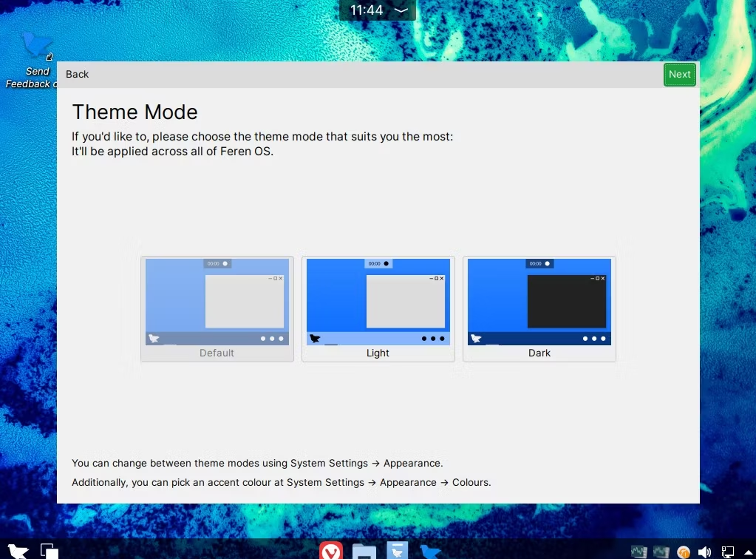Open the file manager folder icon
The height and width of the screenshot is (559, 756).
click(364, 551)
